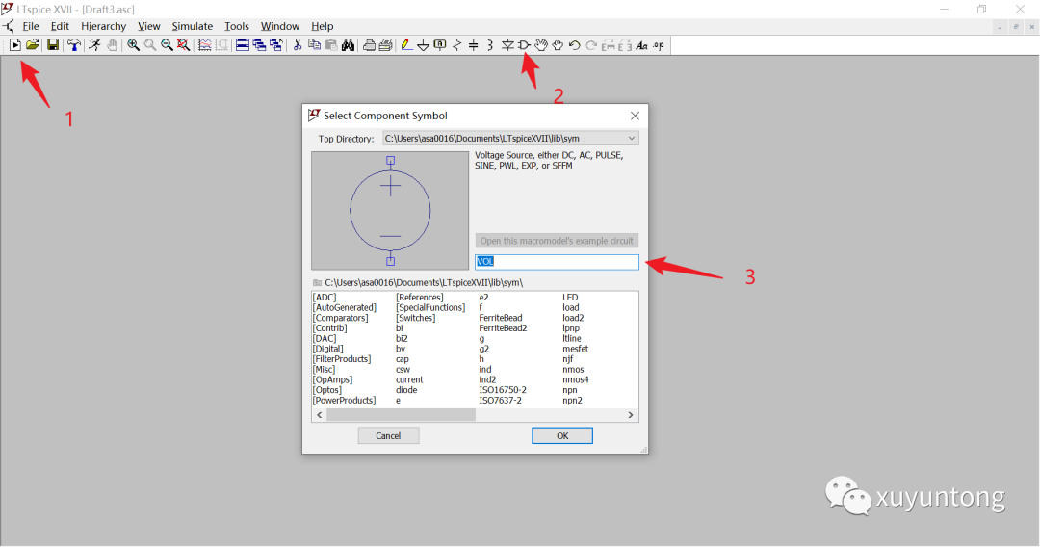The image size is (1040, 547).
Task: Expand the Top Directory dropdown
Action: tap(632, 139)
